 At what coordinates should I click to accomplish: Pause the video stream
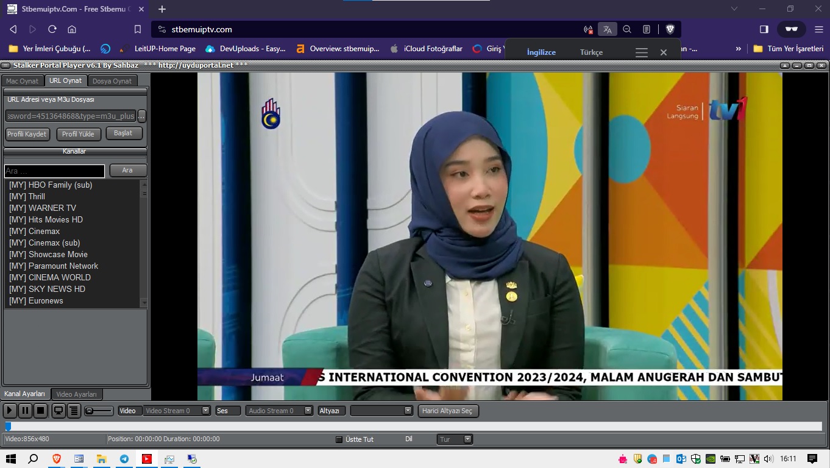pyautogui.click(x=25, y=411)
